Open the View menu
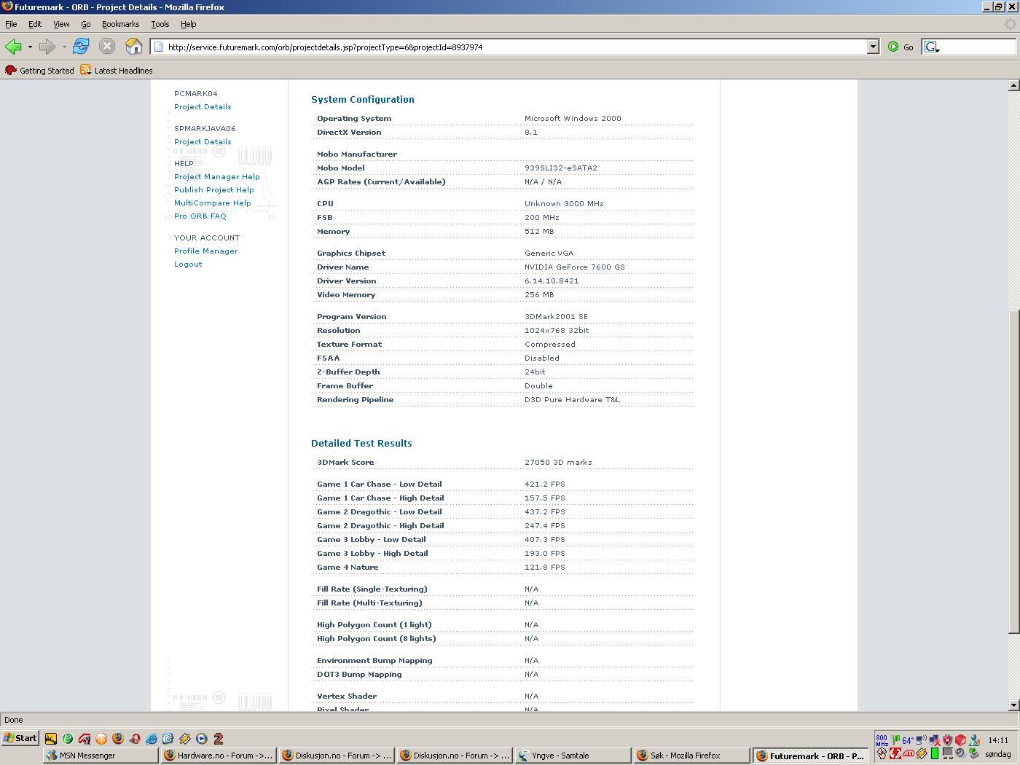1020x765 pixels. point(61,24)
